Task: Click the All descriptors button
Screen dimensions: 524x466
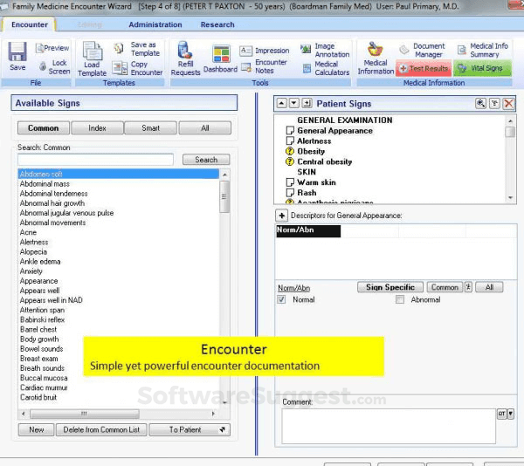Action: pos(489,287)
